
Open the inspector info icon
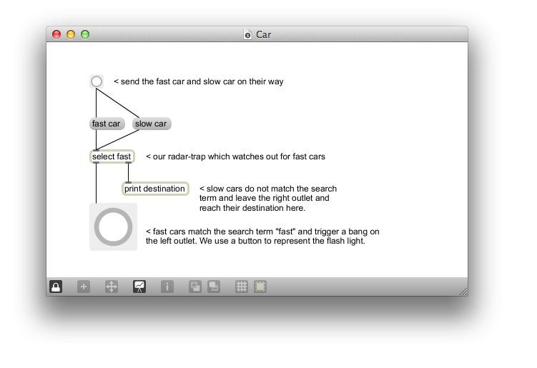(167, 287)
